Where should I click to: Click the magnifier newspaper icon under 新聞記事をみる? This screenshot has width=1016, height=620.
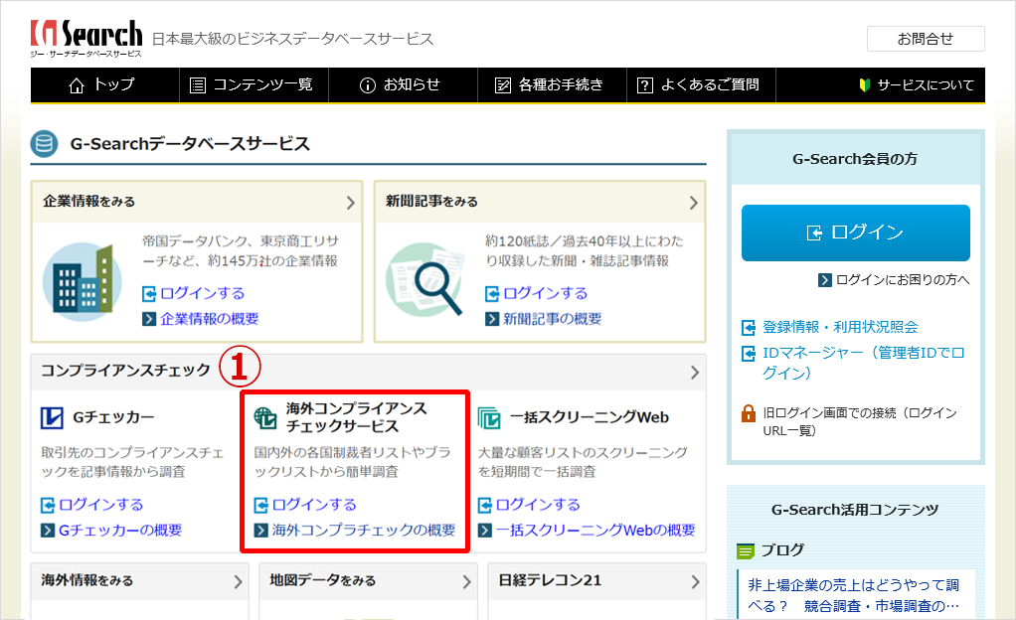(x=424, y=277)
